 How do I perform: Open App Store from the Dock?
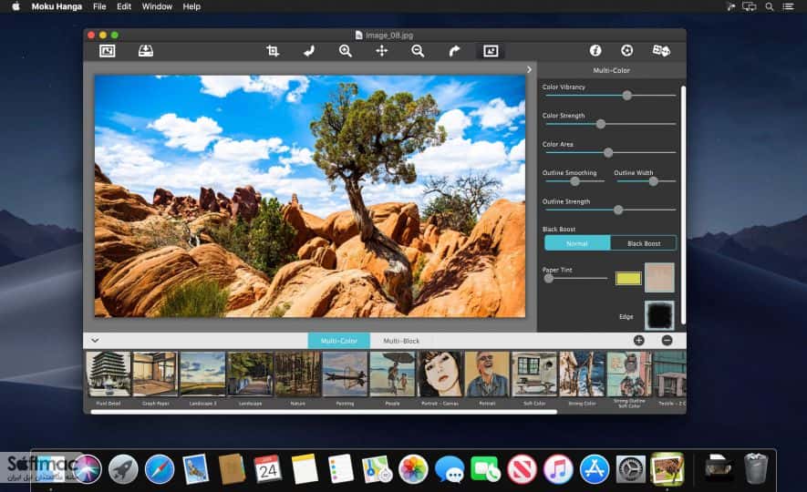pos(595,469)
